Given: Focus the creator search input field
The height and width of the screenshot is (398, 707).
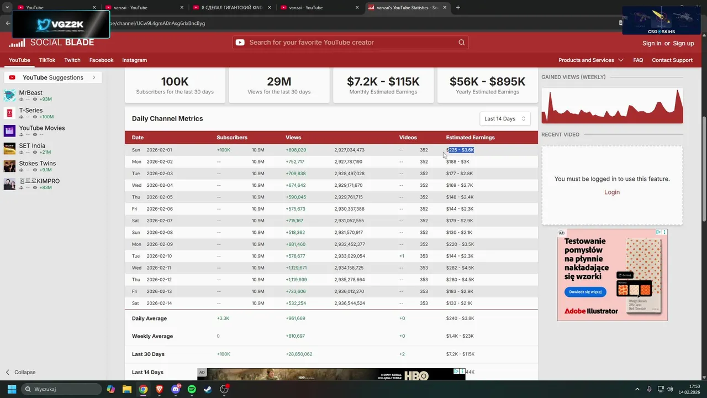Looking at the screenshot, I should 351,43.
